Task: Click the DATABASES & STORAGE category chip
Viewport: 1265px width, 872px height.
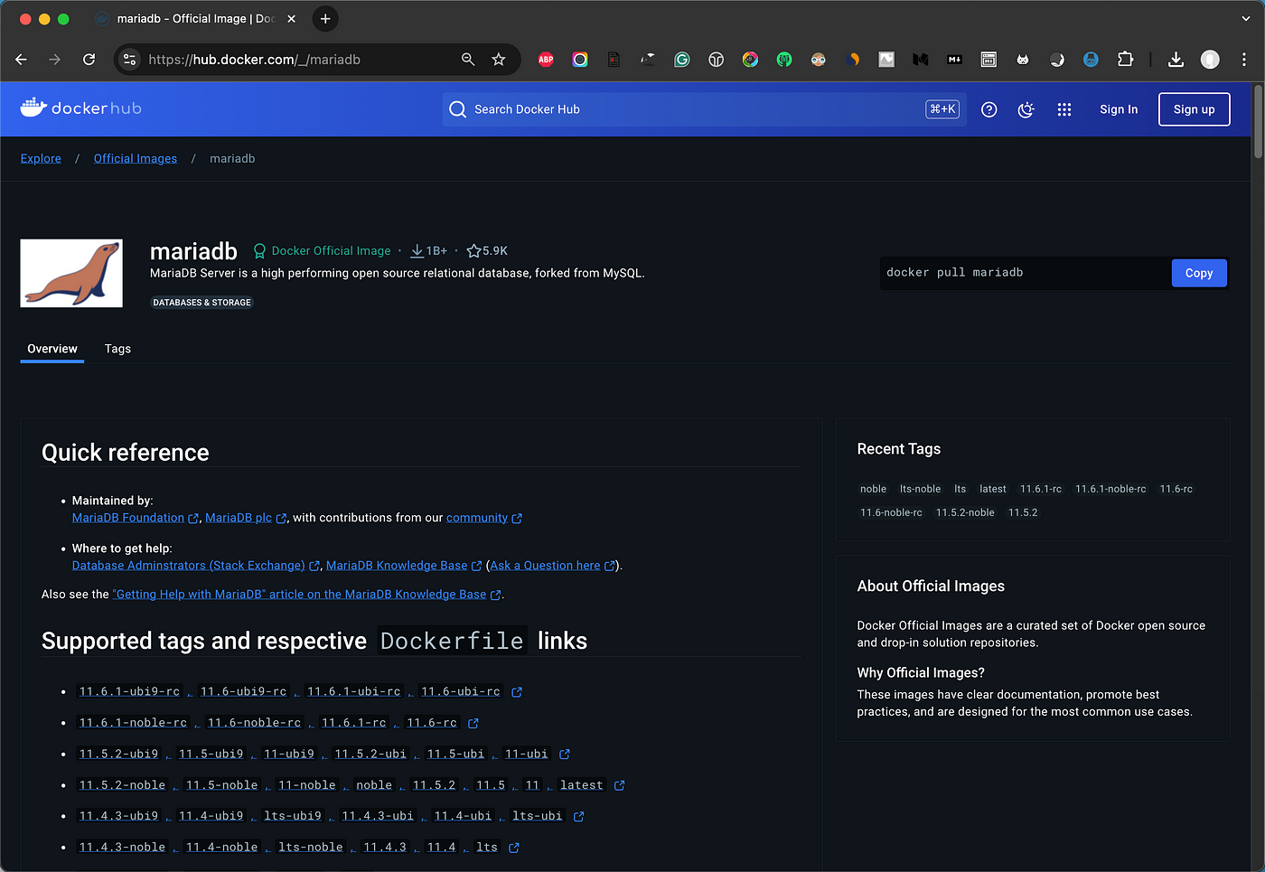Action: [x=202, y=303]
